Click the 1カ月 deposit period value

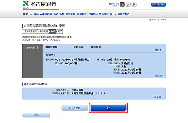[109, 59]
